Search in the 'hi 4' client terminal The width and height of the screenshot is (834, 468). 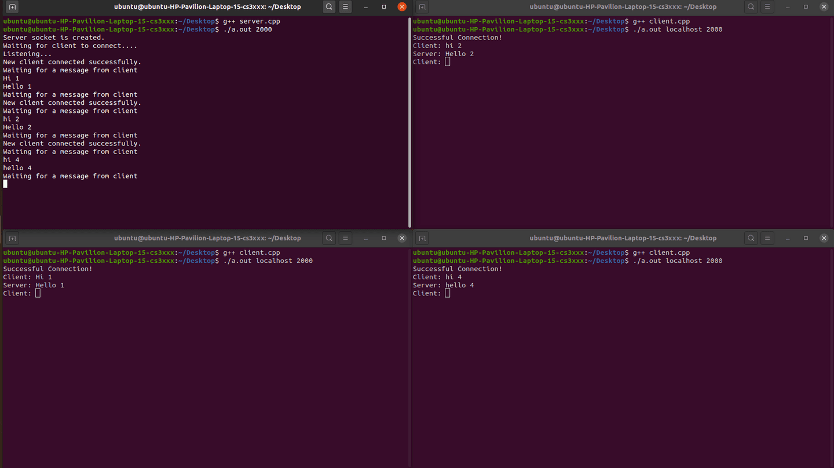point(751,238)
